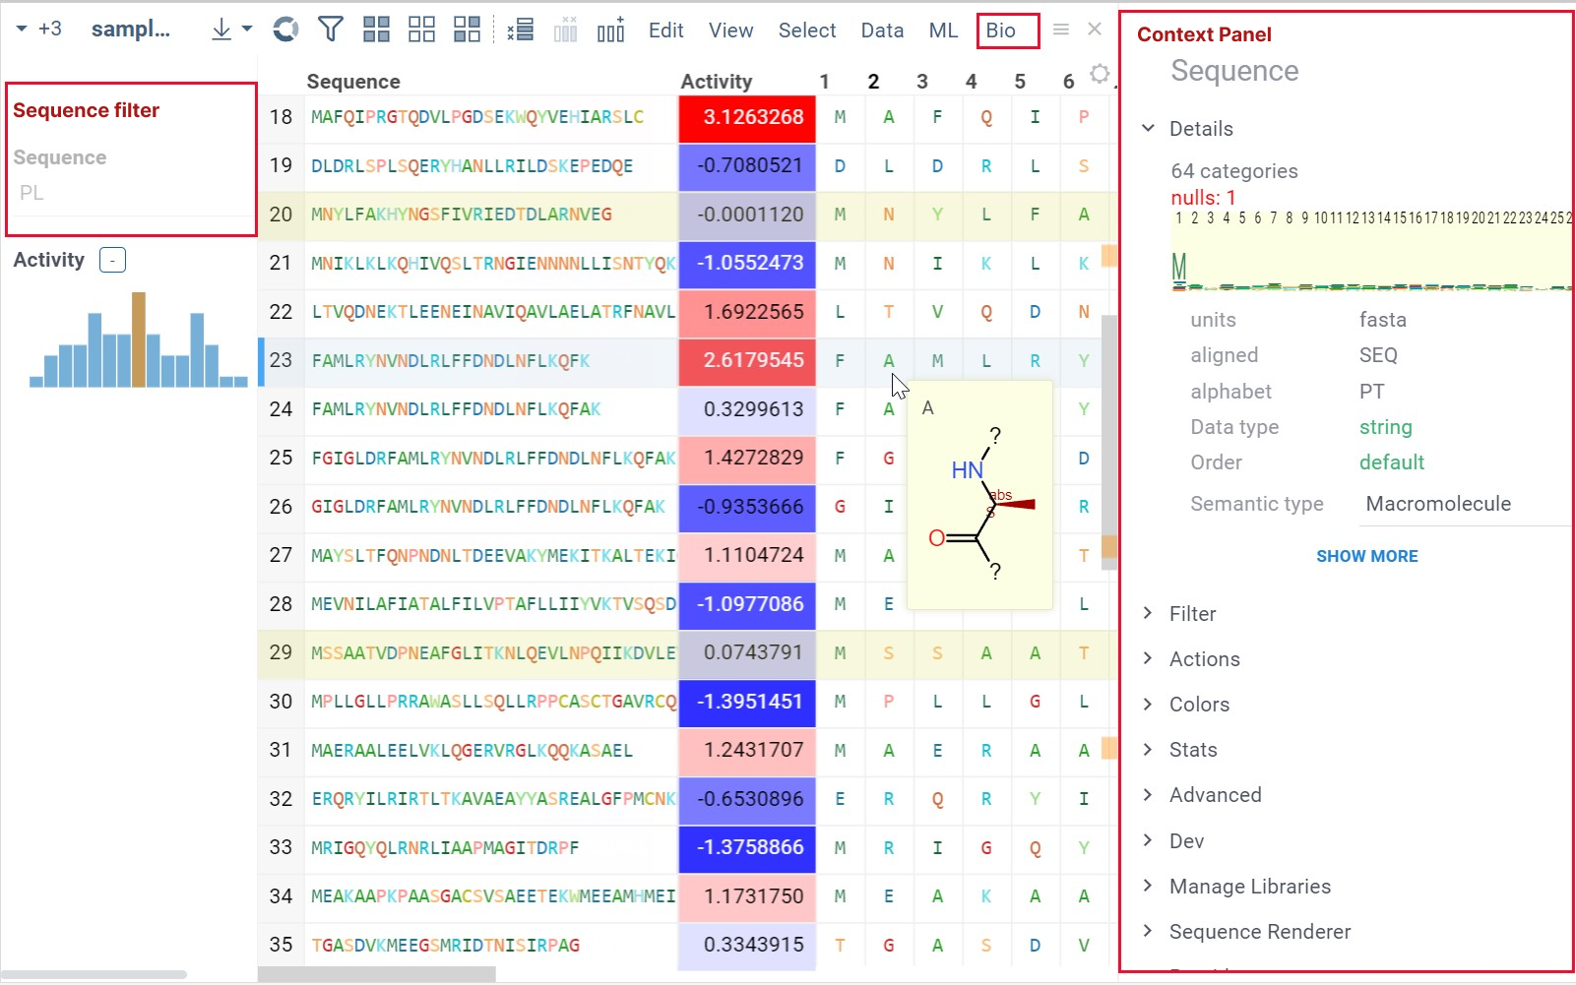Refresh the data with the refresh icon

click(x=284, y=30)
